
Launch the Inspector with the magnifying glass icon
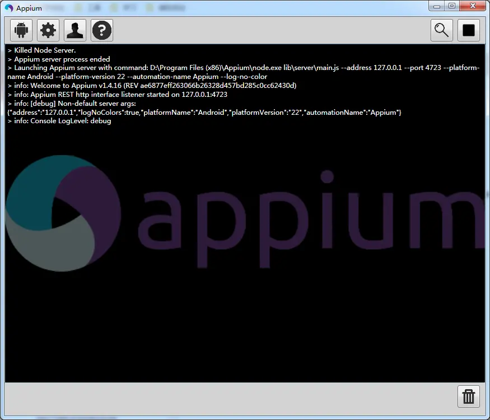pyautogui.click(x=442, y=30)
